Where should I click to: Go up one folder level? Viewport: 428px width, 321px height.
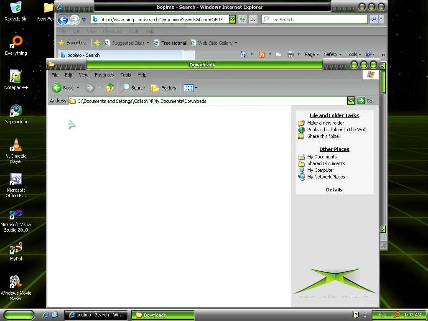pos(110,88)
